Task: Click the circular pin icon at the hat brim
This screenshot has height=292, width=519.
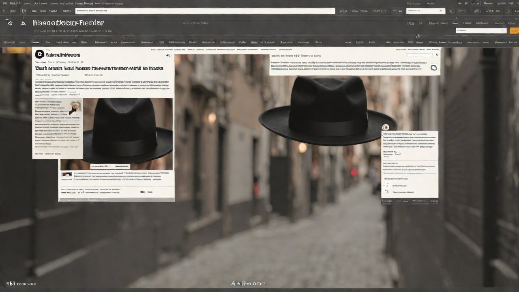Action: click(385, 127)
